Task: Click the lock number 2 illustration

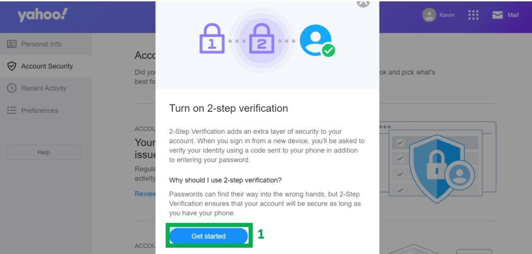Action: pos(262,38)
